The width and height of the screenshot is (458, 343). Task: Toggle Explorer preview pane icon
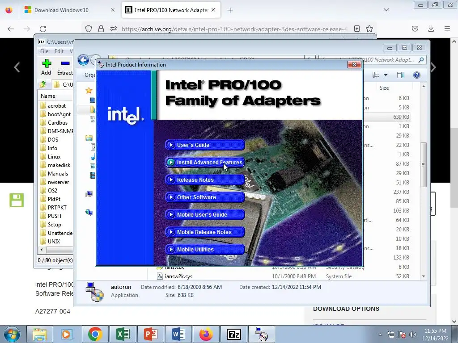point(401,75)
